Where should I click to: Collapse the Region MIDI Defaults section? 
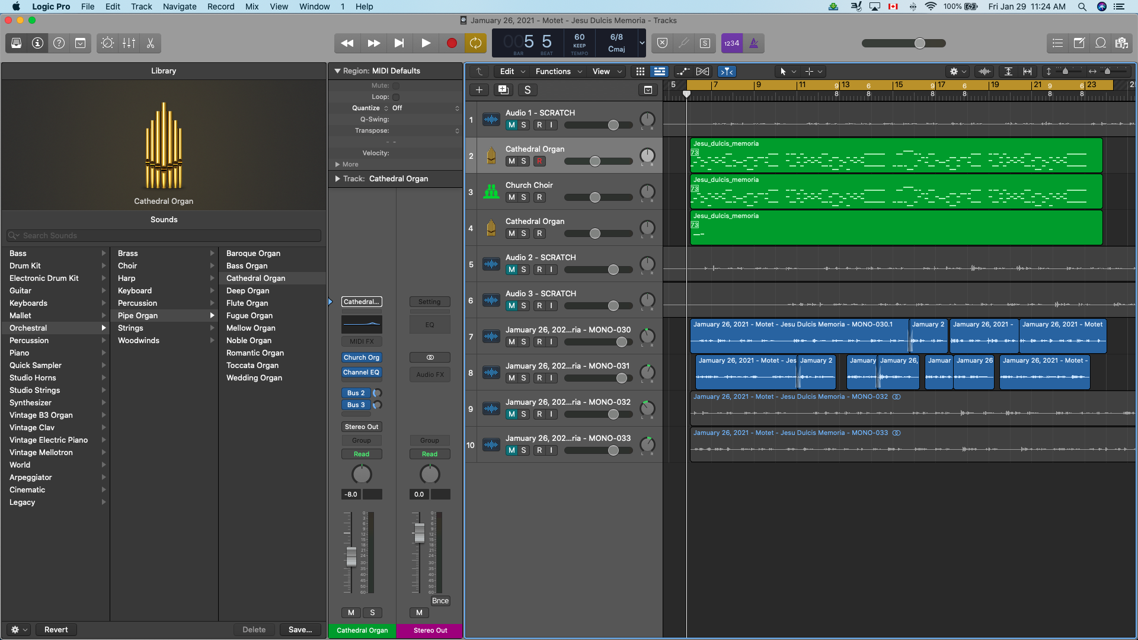pyautogui.click(x=337, y=71)
